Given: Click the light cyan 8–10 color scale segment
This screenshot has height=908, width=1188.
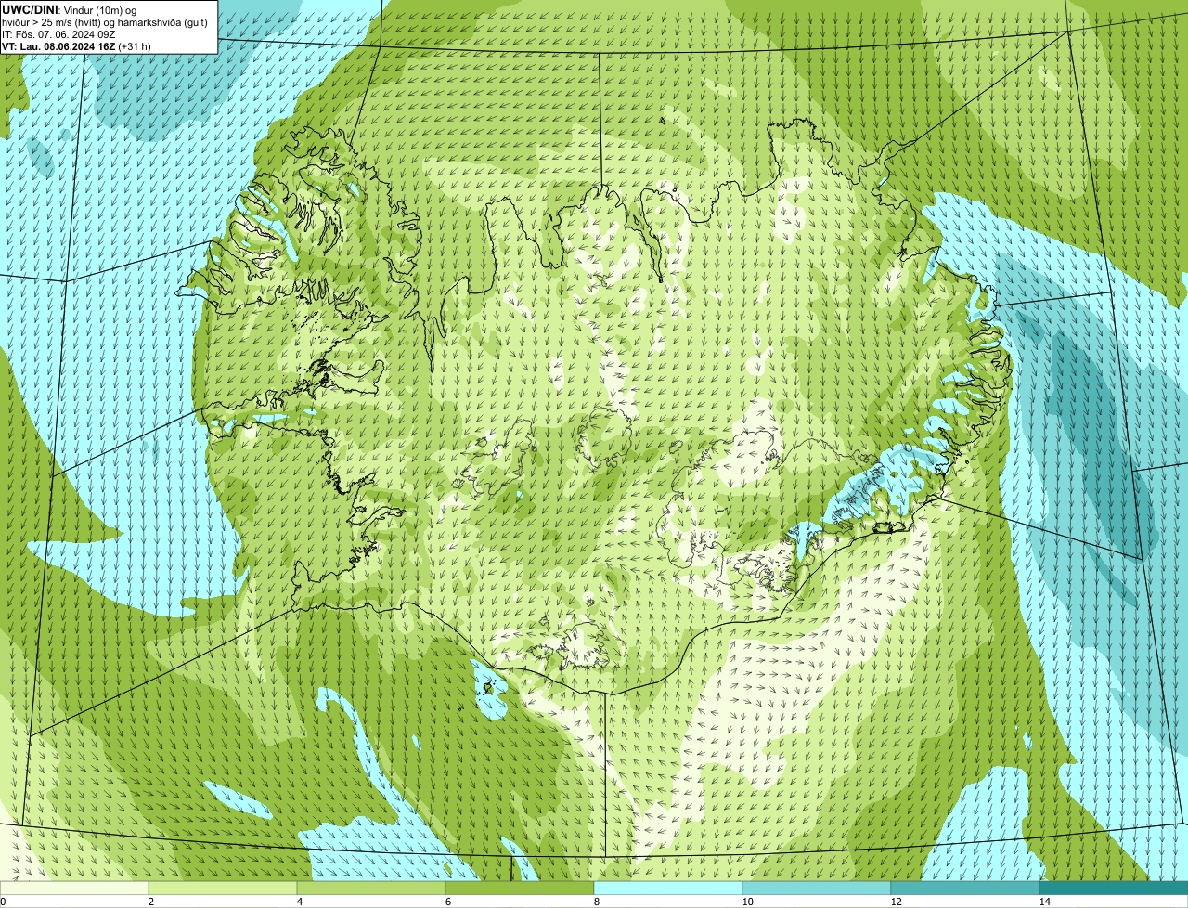Looking at the screenshot, I should (668, 888).
